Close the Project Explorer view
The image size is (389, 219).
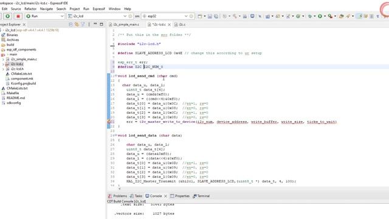coord(24,24)
